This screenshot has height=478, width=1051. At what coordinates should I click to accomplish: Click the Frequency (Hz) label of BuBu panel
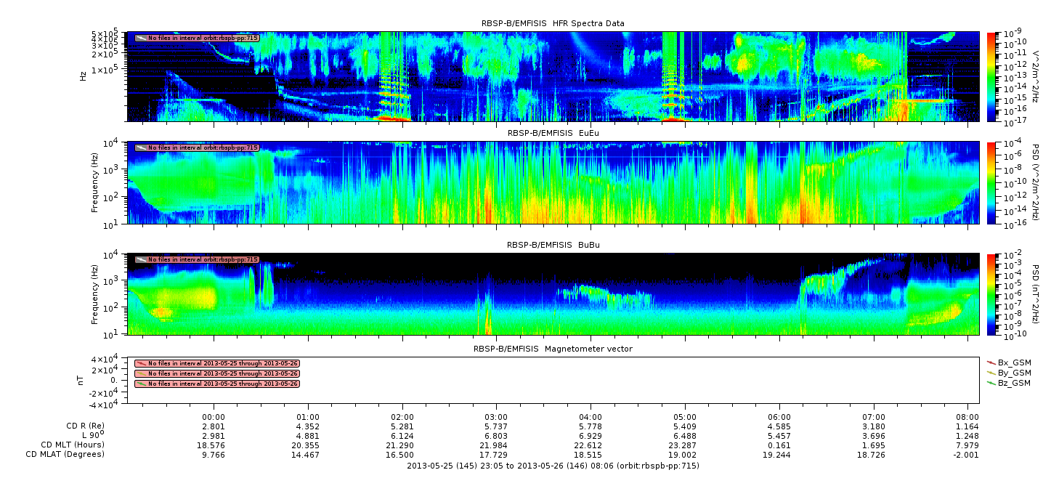pos(95,294)
